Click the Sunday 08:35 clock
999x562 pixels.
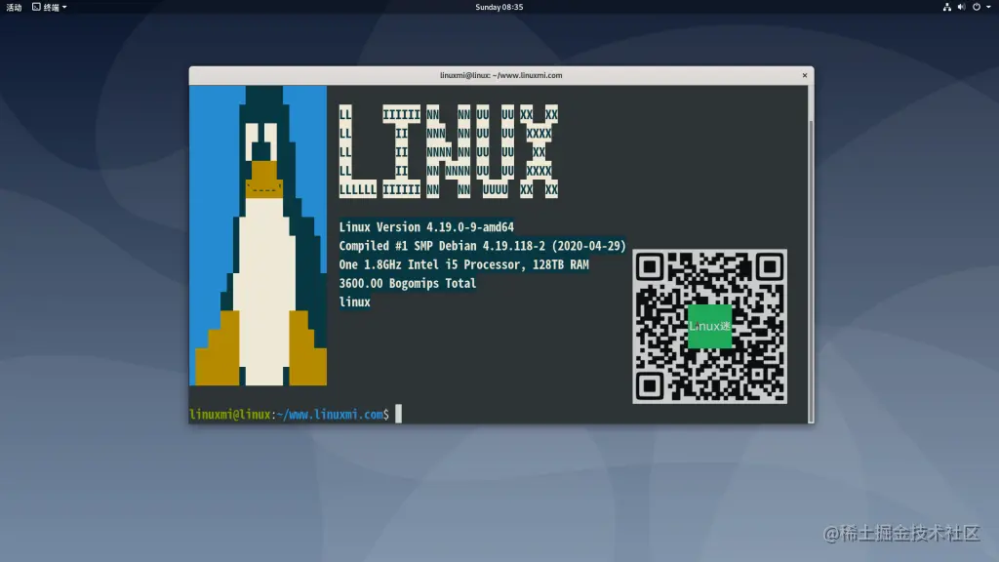pos(499,7)
